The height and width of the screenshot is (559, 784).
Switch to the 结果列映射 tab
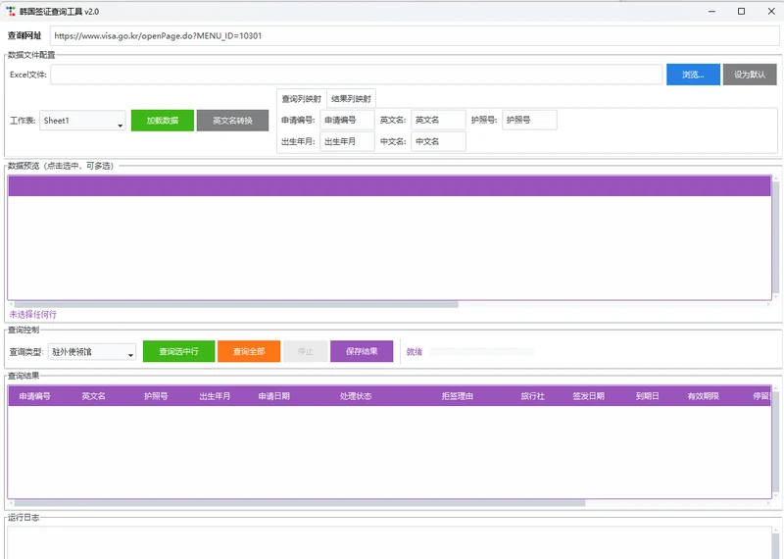click(x=351, y=99)
